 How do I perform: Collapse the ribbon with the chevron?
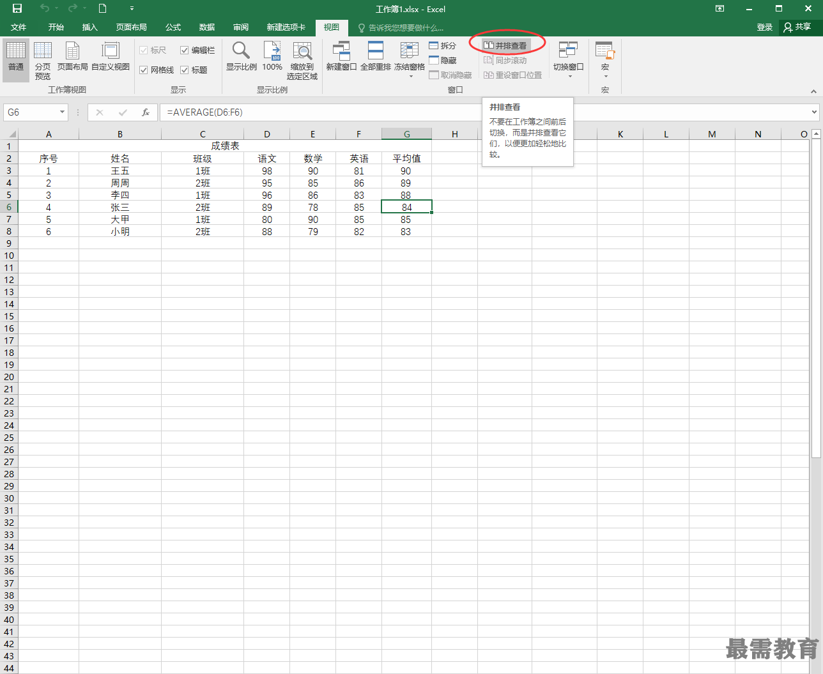point(813,91)
